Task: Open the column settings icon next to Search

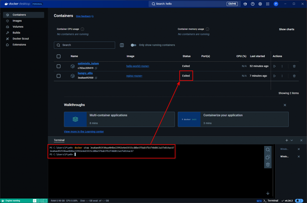Action: tap(122, 45)
